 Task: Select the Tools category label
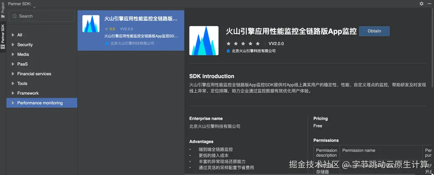(22, 83)
